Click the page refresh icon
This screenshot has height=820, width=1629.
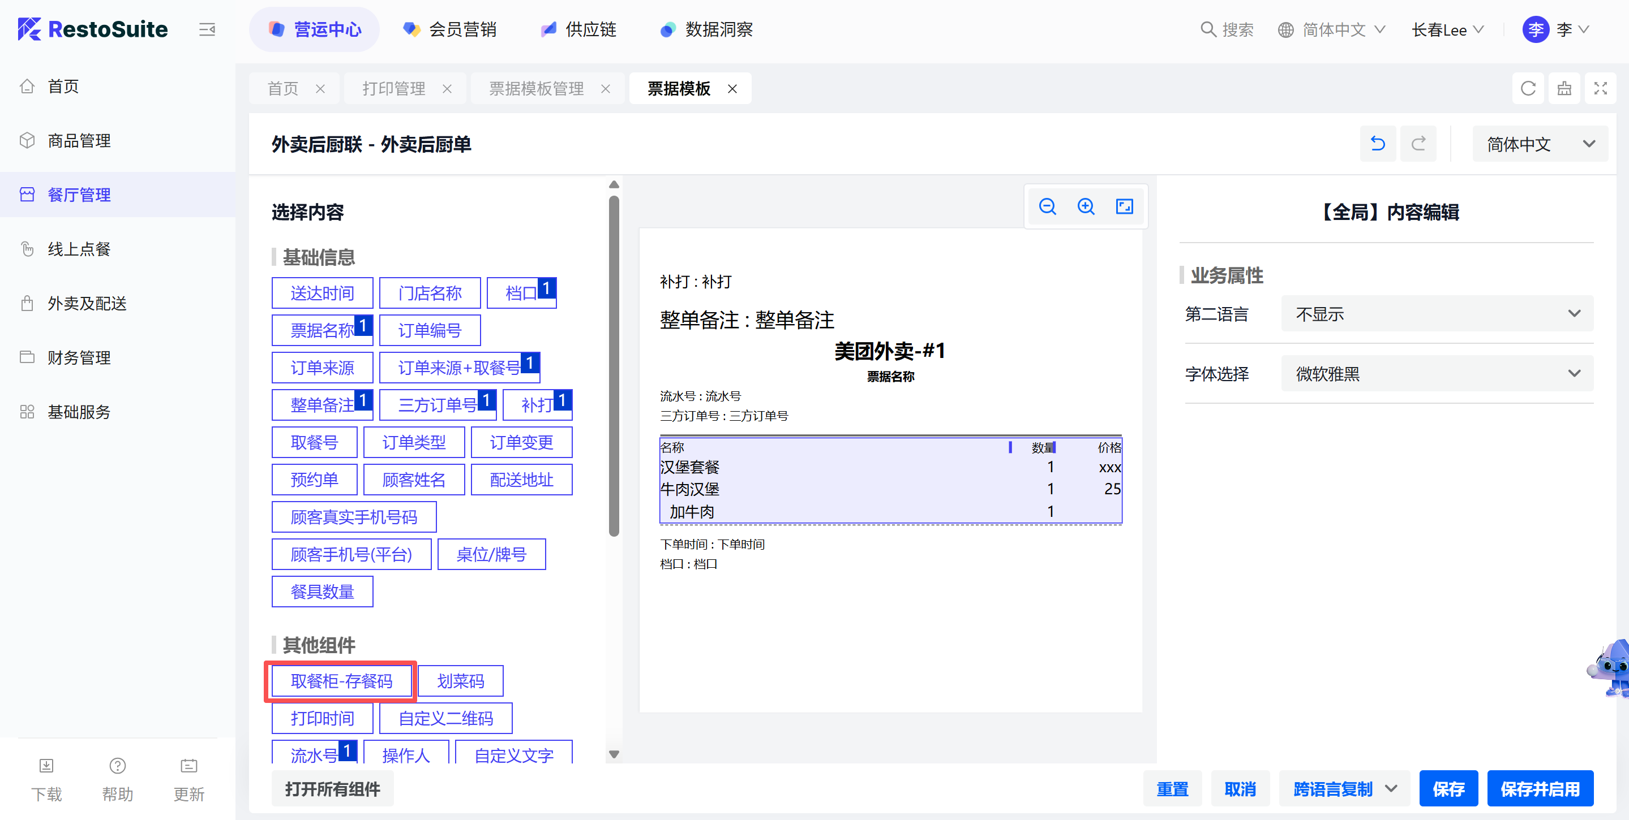pos(1528,88)
